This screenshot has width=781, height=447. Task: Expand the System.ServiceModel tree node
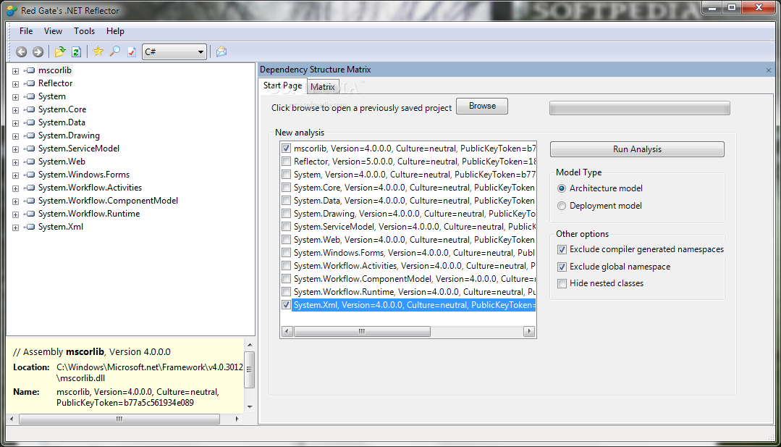click(x=15, y=149)
